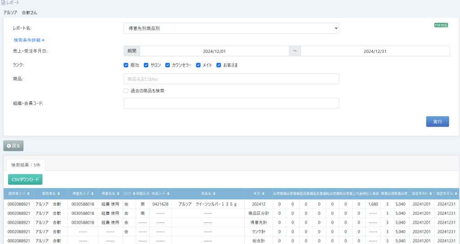The image size is (460, 244).
Task: Sort by 年月 column
Action: 259,193
